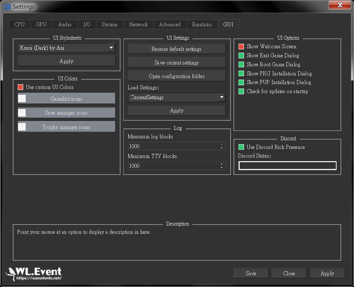The image size is (354, 287).
Task: Select the GUI tab
Action: pyautogui.click(x=228, y=24)
